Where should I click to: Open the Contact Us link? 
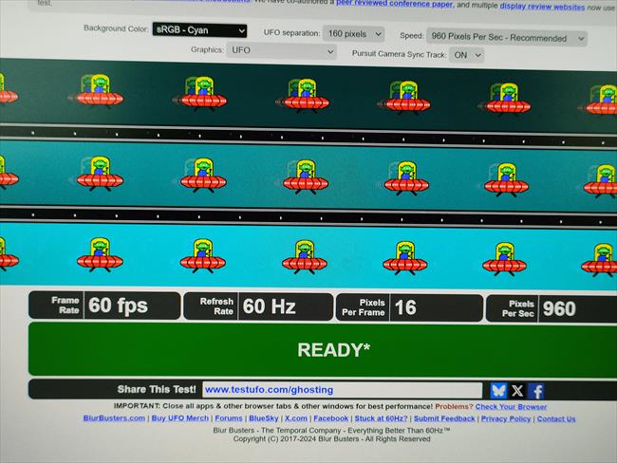(x=556, y=419)
